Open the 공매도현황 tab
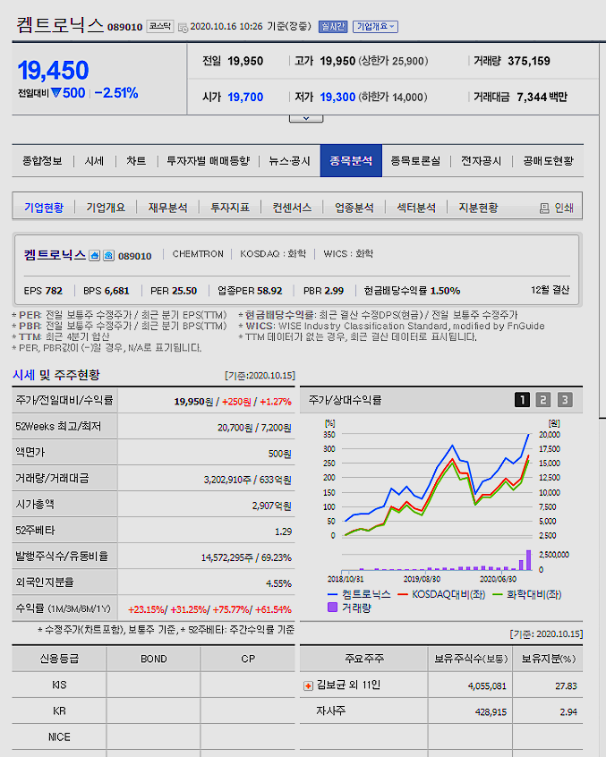The height and width of the screenshot is (757, 606). pyautogui.click(x=549, y=161)
